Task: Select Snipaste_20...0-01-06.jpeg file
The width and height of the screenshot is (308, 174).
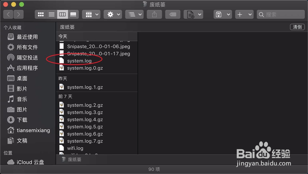Action: pos(95,46)
